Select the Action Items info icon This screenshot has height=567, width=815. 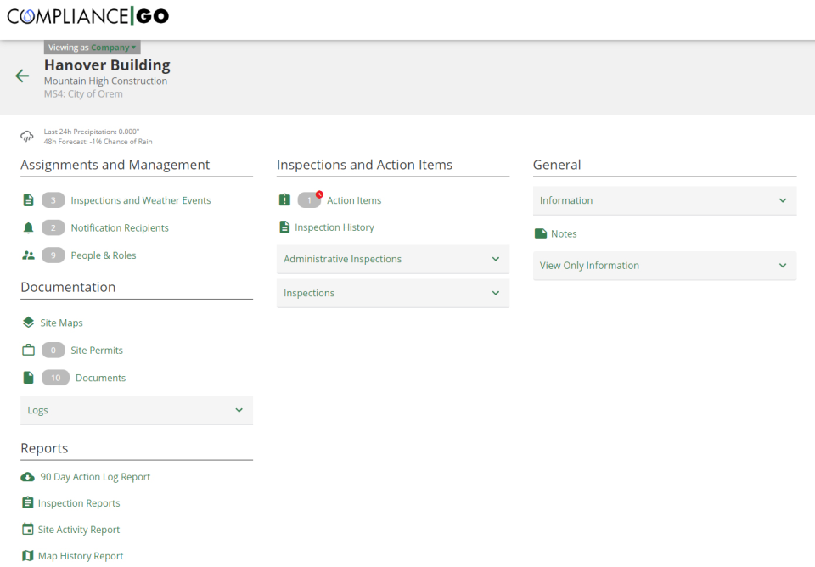[284, 199]
